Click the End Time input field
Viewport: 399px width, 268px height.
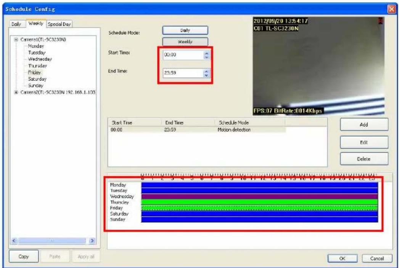(183, 73)
